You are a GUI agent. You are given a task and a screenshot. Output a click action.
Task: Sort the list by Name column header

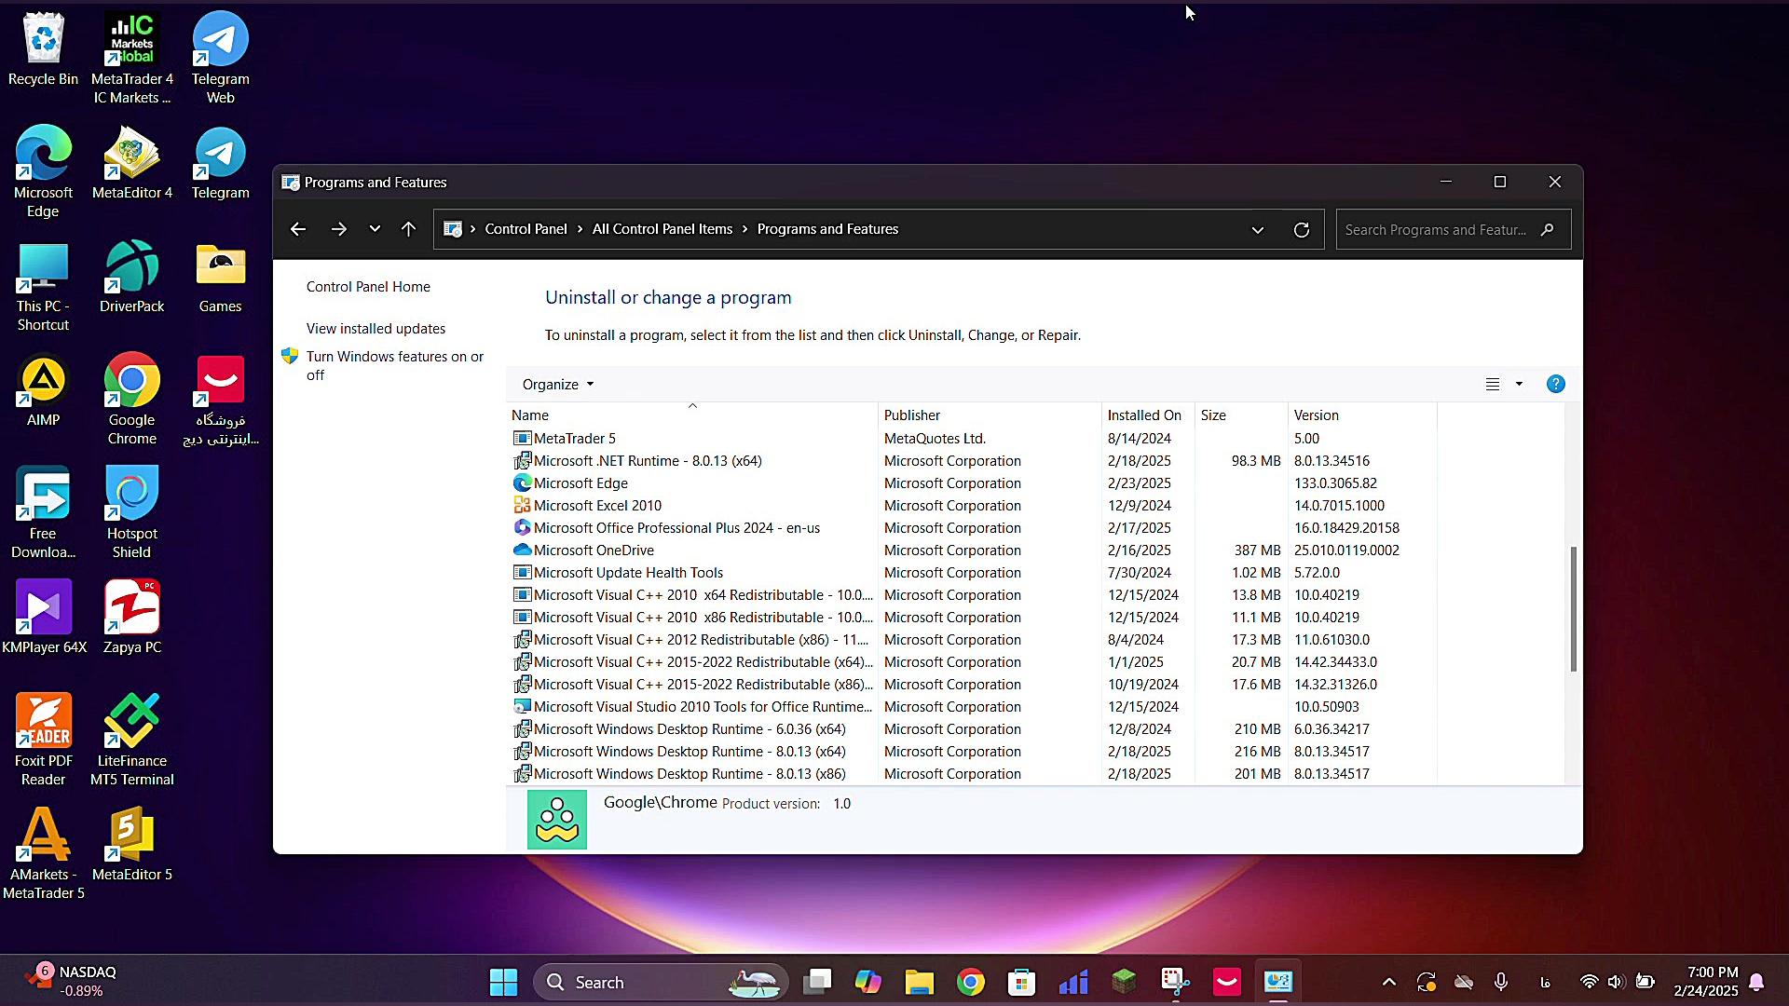[x=692, y=415]
